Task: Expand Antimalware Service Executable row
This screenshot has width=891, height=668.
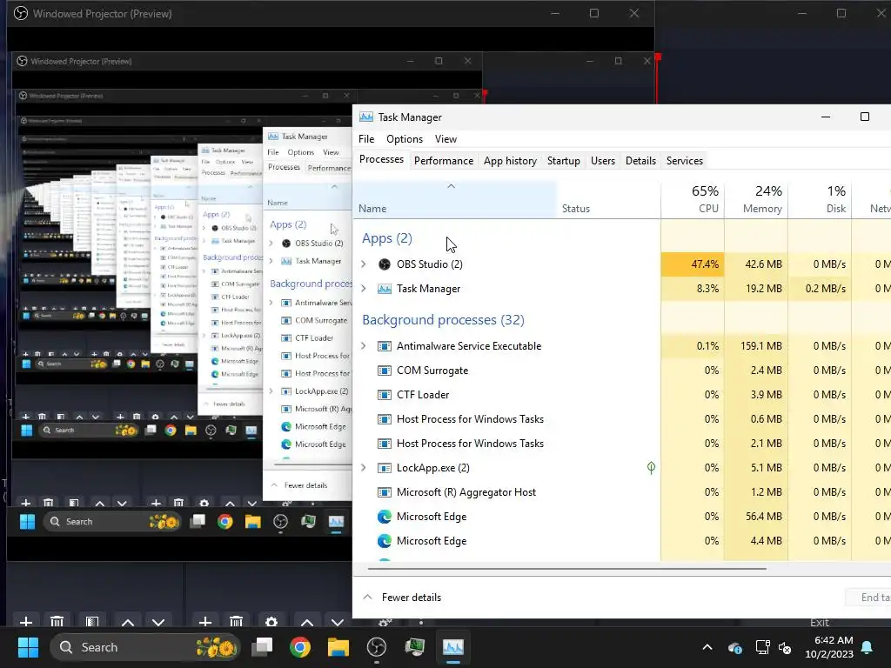Action: [364, 346]
